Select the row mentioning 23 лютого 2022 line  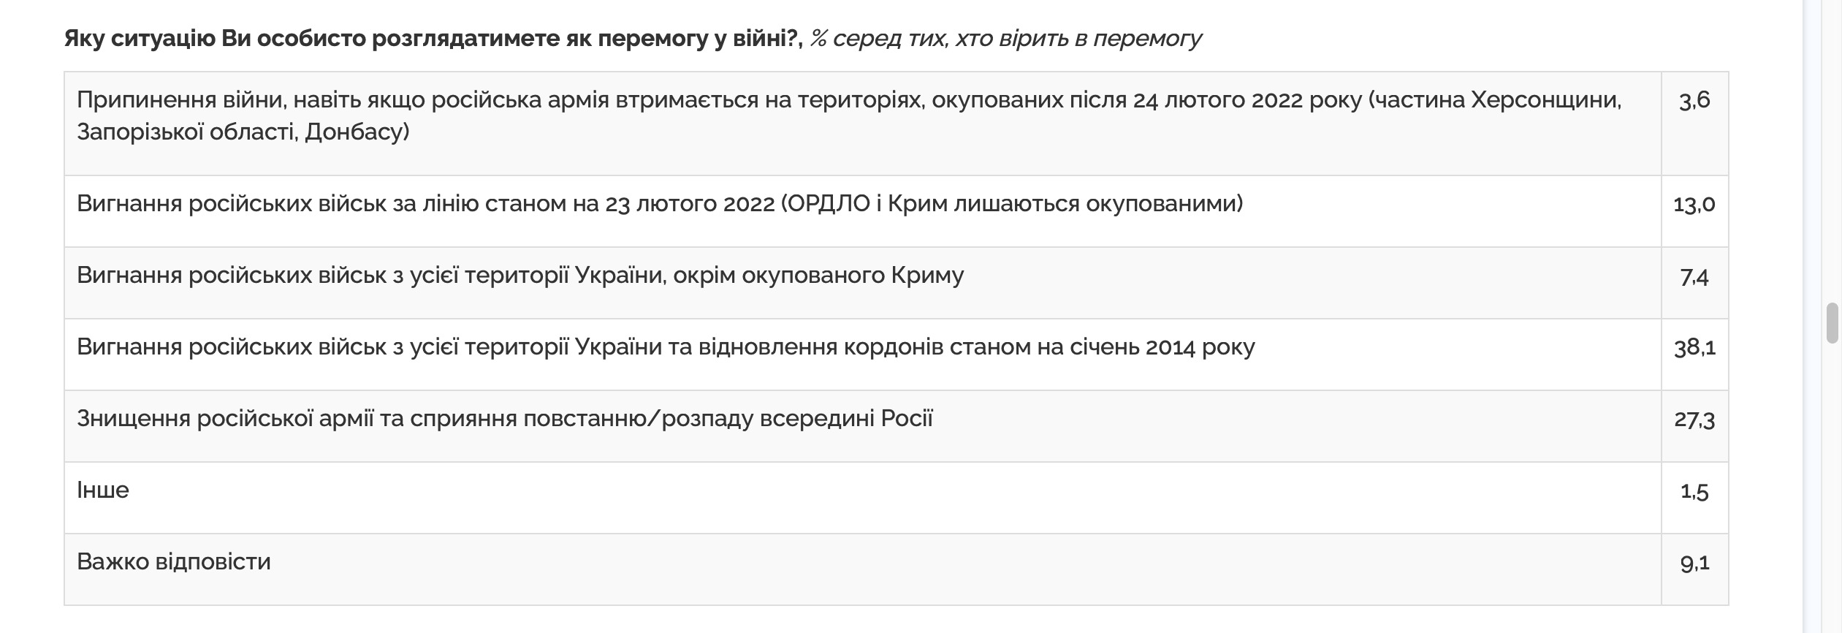pyautogui.click(x=659, y=203)
